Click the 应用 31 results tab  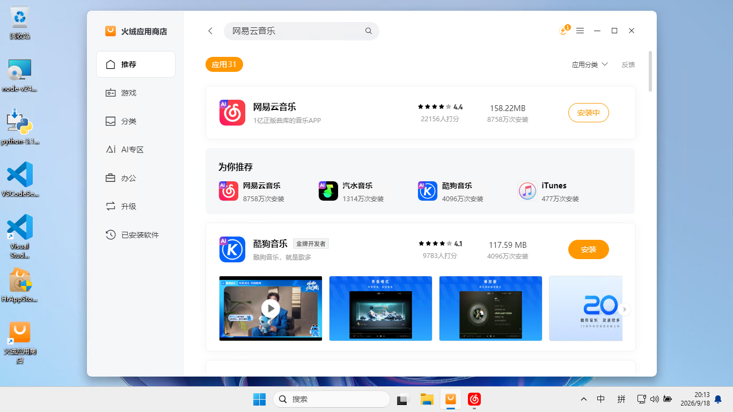(224, 64)
